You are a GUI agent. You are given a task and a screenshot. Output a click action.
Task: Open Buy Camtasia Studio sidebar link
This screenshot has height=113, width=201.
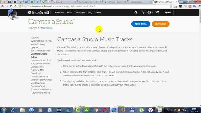pos(41,51)
